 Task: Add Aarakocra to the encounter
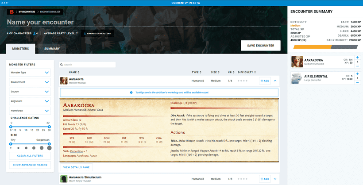[x=265, y=81]
